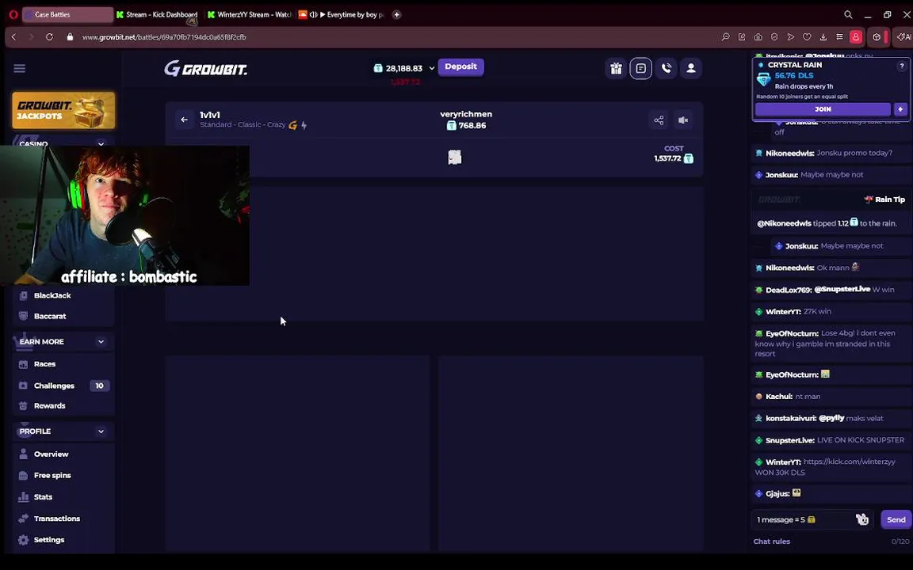Viewport: 913px width, 570px height.
Task: Open the phone support icon
Action: [x=666, y=69]
